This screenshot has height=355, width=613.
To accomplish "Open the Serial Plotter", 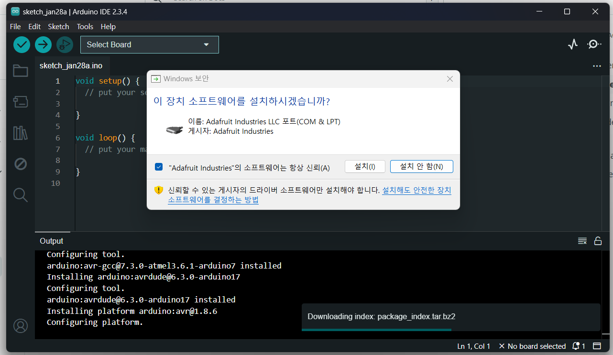I will (573, 44).
